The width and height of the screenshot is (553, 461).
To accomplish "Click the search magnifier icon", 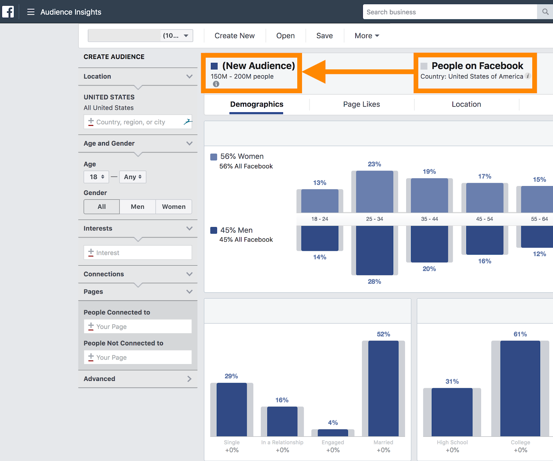I will (x=545, y=12).
